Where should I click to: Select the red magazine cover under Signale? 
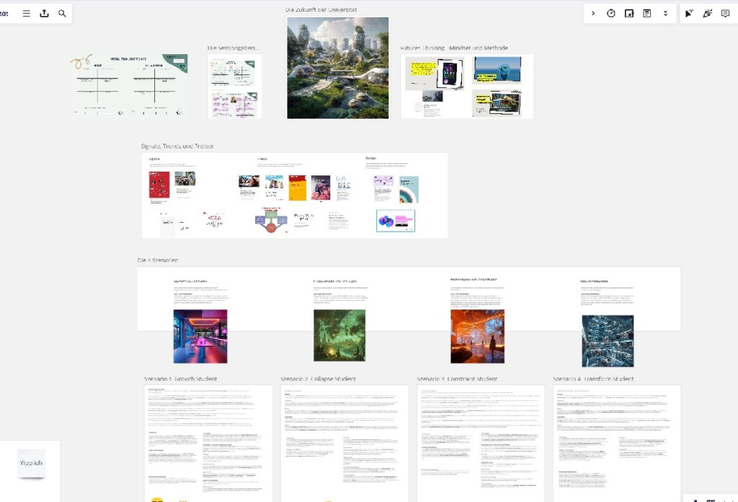tap(159, 185)
